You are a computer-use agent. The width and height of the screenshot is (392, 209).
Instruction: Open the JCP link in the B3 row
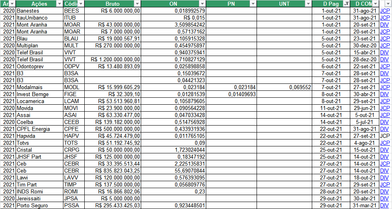click(385, 81)
